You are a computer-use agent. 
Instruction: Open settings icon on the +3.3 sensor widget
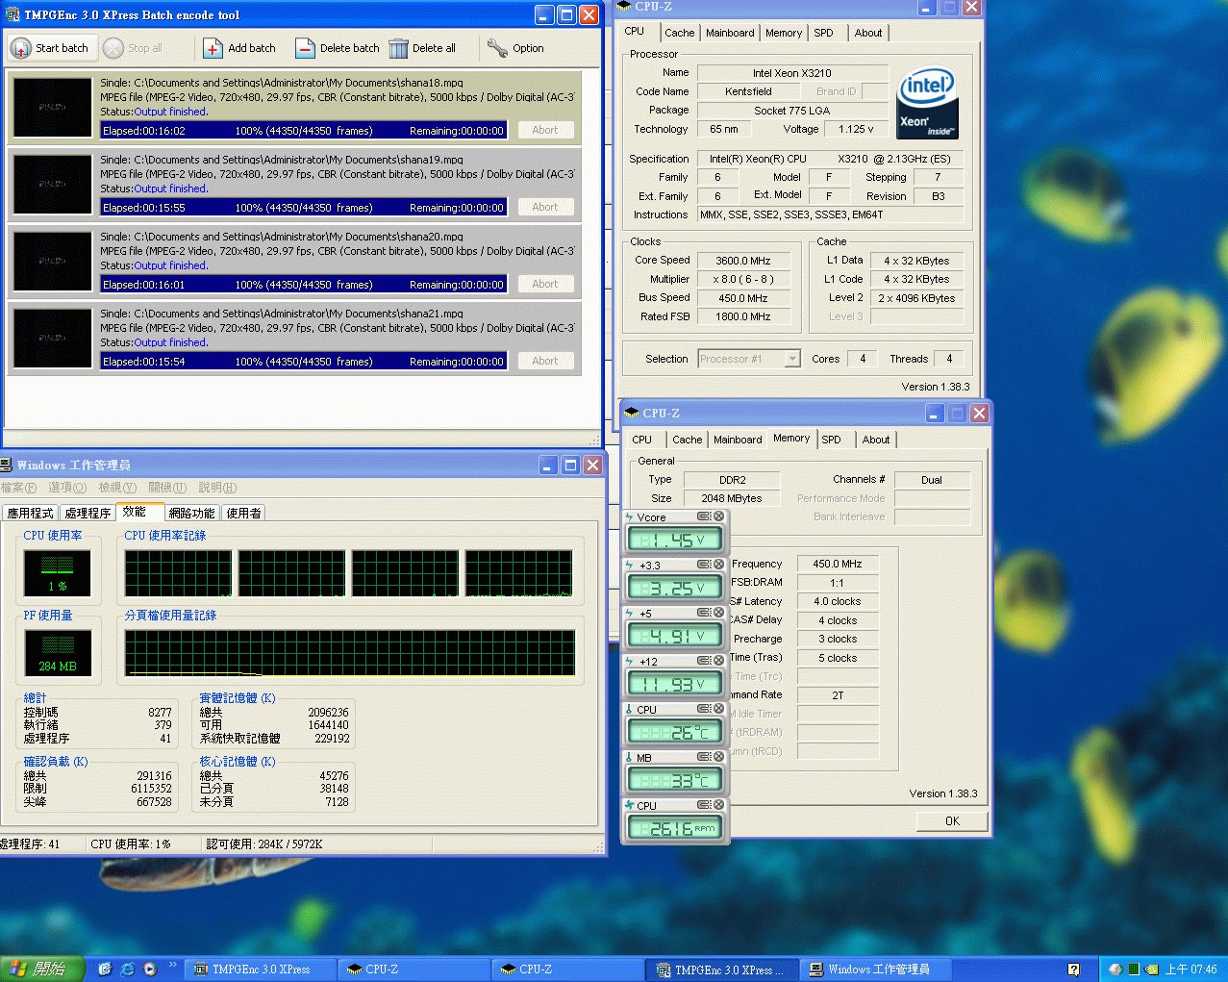point(704,565)
